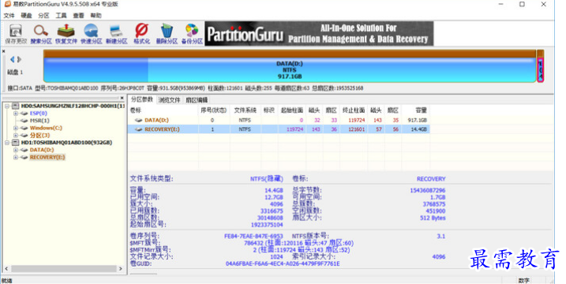The width and height of the screenshot is (566, 284).
Task: Click the 快速分区 (Quick Partition) toolbar icon
Action: [91, 31]
